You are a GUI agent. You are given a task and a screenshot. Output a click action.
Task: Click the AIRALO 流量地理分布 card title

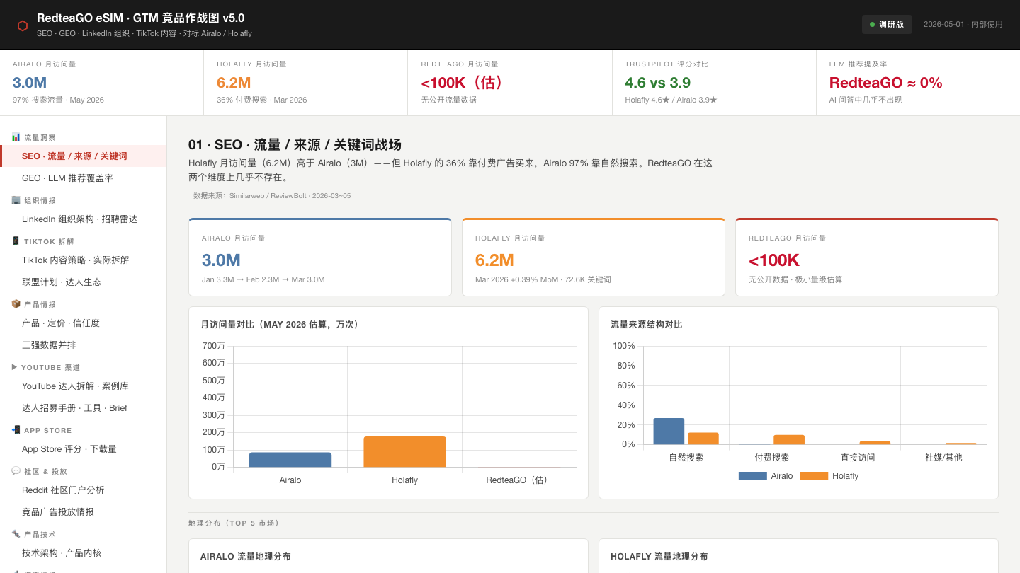pos(246,557)
